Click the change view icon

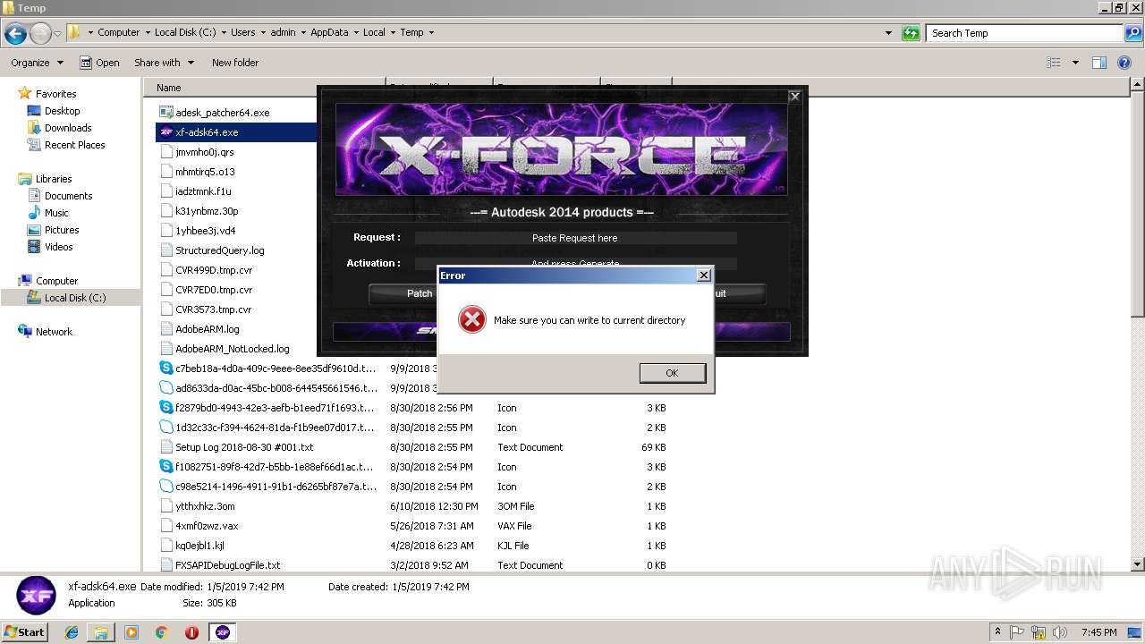(1054, 63)
